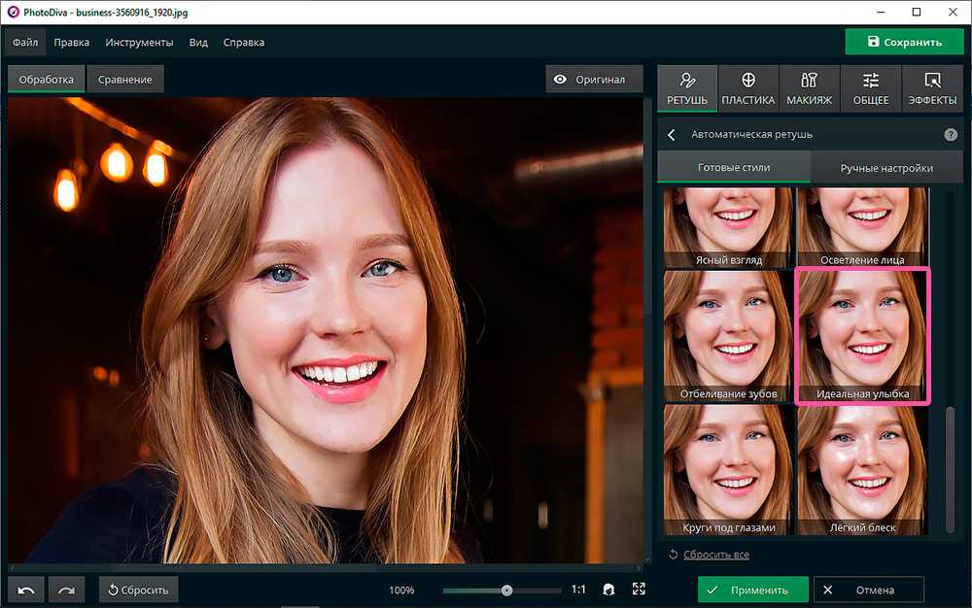Image resolution: width=972 pixels, height=608 pixels.
Task: Open the Инструменты menu
Action: click(x=139, y=43)
